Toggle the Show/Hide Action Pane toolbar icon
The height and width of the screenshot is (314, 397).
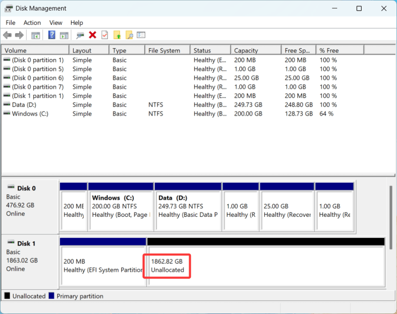click(x=64, y=35)
